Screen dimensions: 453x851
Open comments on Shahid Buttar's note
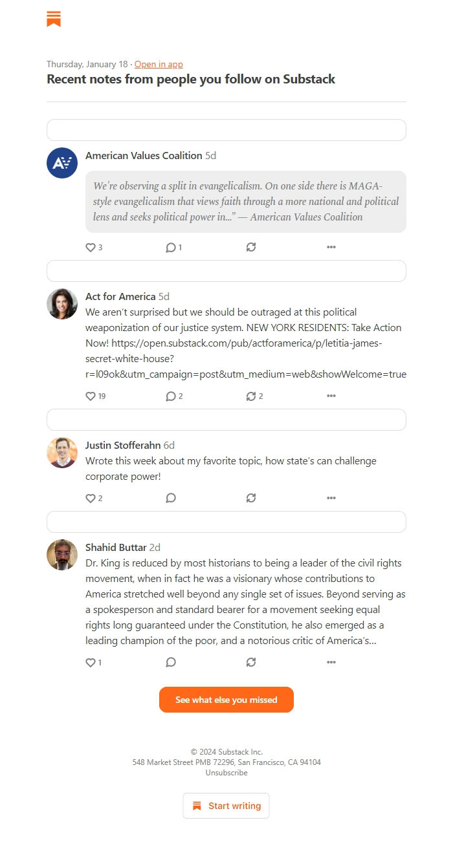point(171,662)
